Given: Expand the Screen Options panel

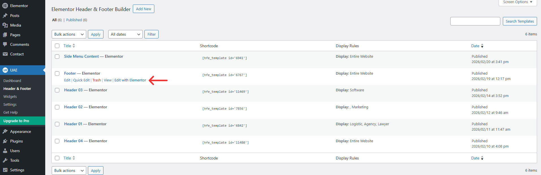Looking at the screenshot, I should [x=517, y=2].
